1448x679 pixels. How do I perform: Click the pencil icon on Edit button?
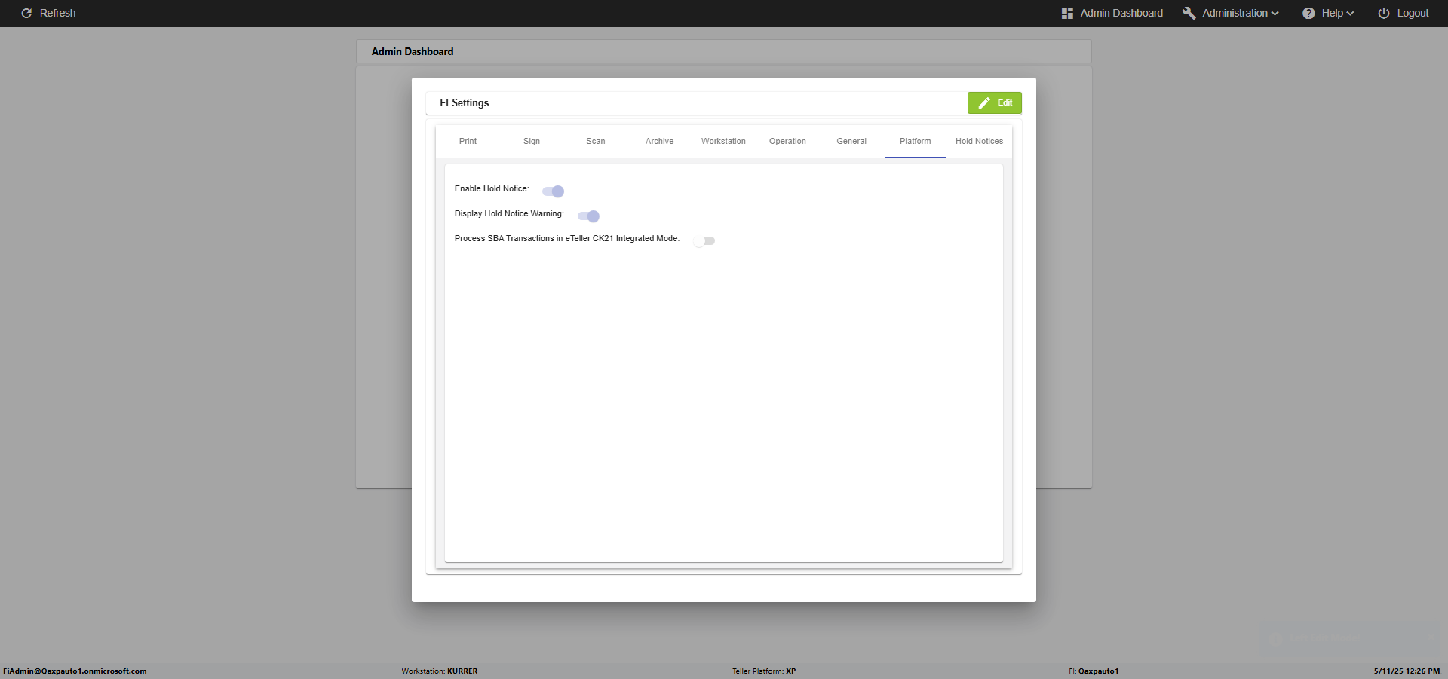984,103
